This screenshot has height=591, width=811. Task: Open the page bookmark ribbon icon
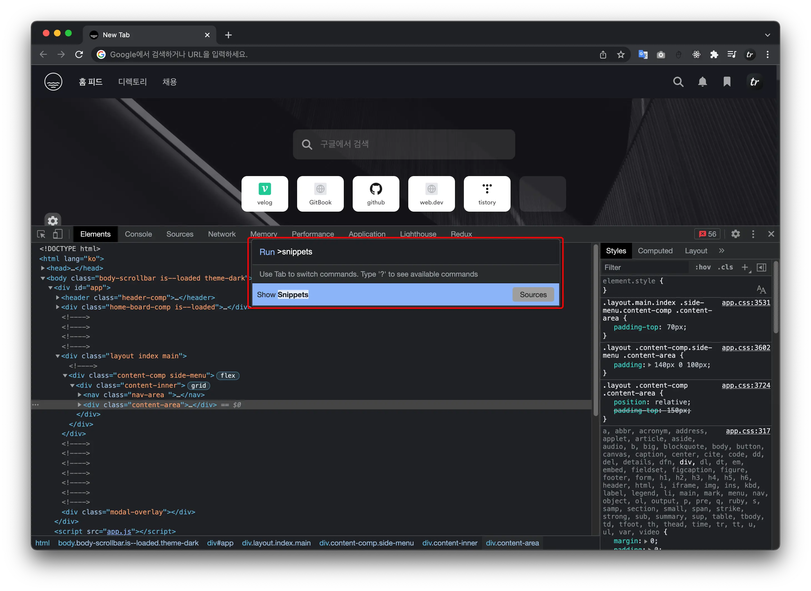[x=727, y=82]
